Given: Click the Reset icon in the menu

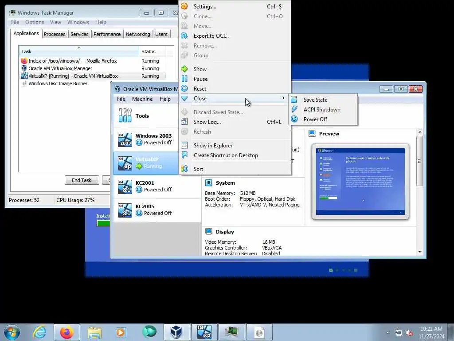Looking at the screenshot, I should pos(184,88).
